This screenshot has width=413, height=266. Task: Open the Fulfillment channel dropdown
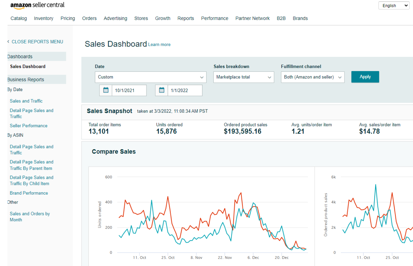pos(312,77)
